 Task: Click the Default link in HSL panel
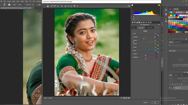[x=145, y=31]
